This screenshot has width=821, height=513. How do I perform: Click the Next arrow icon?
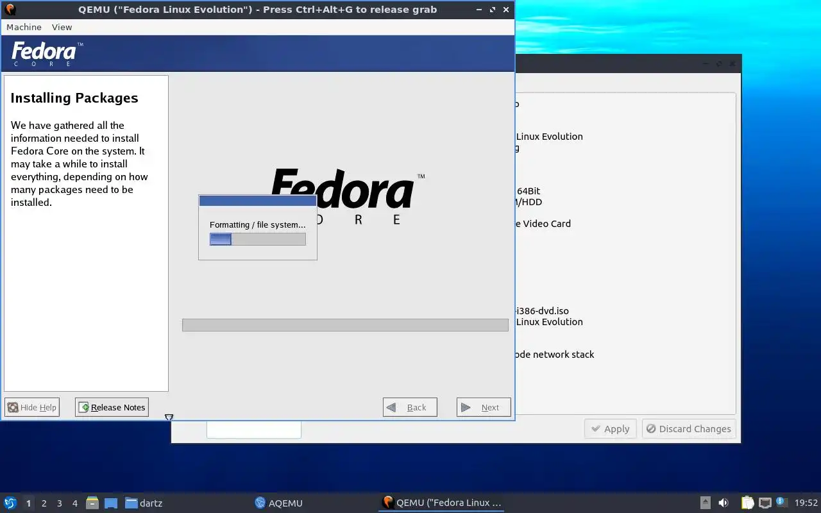pyautogui.click(x=466, y=407)
